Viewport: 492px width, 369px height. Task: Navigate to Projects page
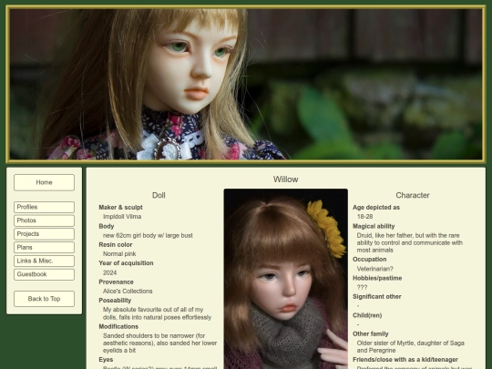44,234
